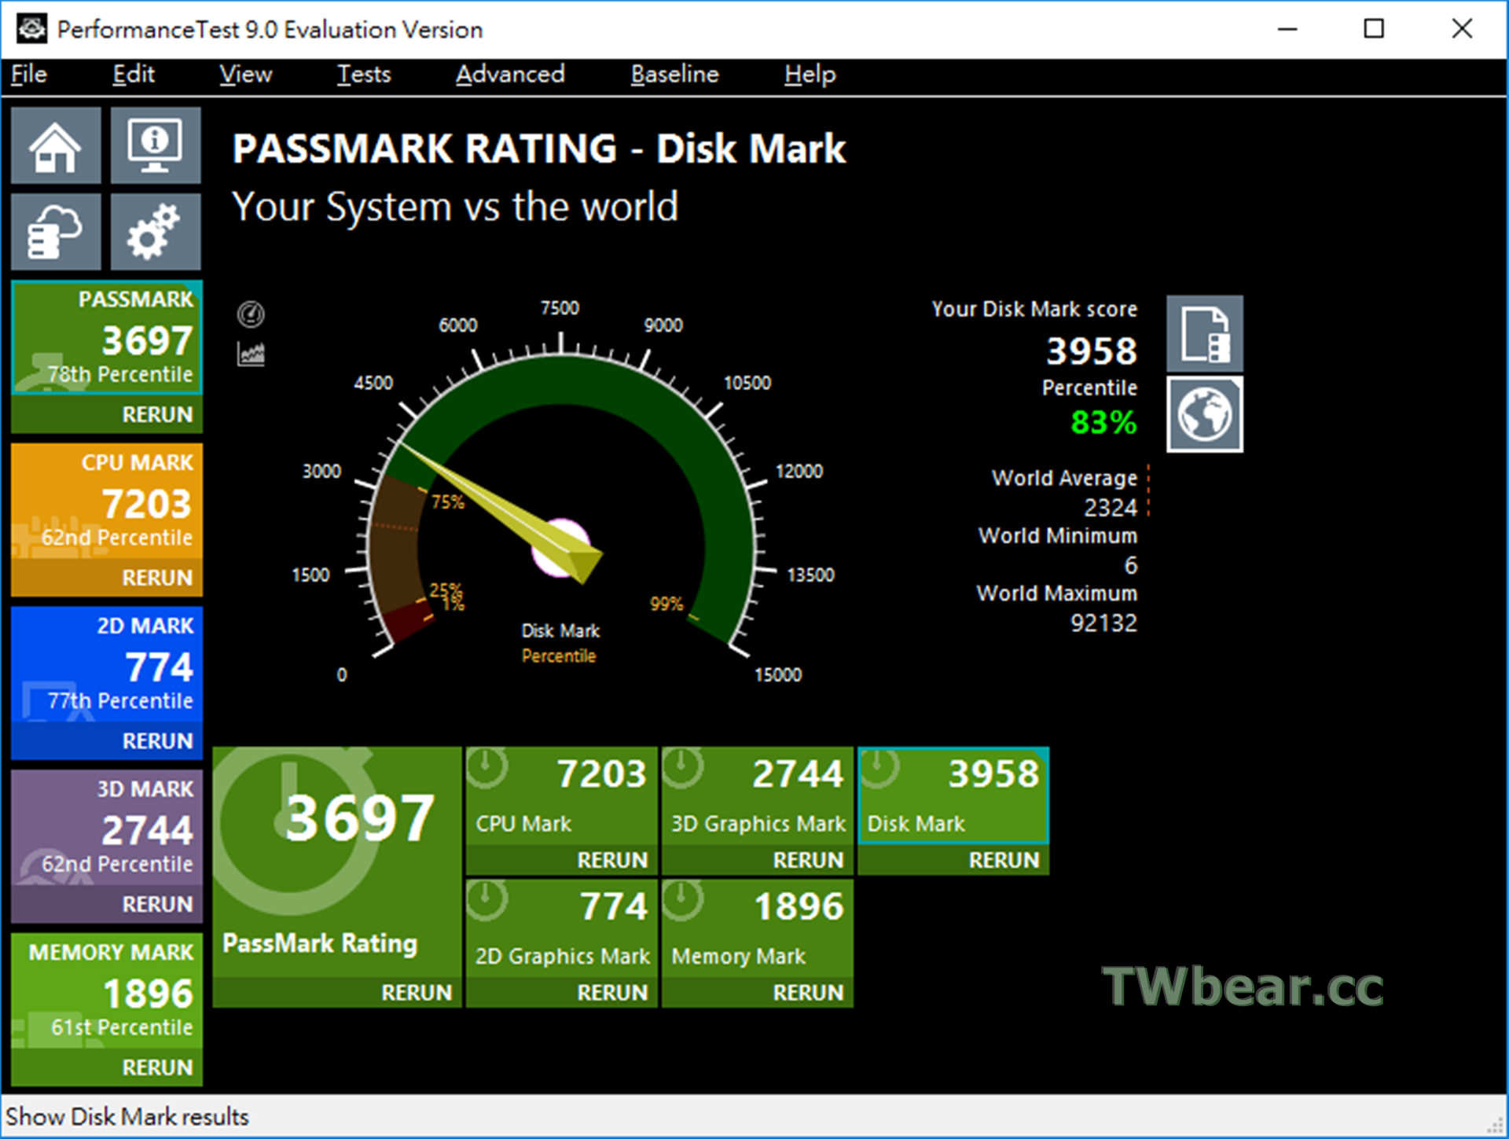Switch to the gauge dial view icon
The image size is (1509, 1139).
[251, 314]
